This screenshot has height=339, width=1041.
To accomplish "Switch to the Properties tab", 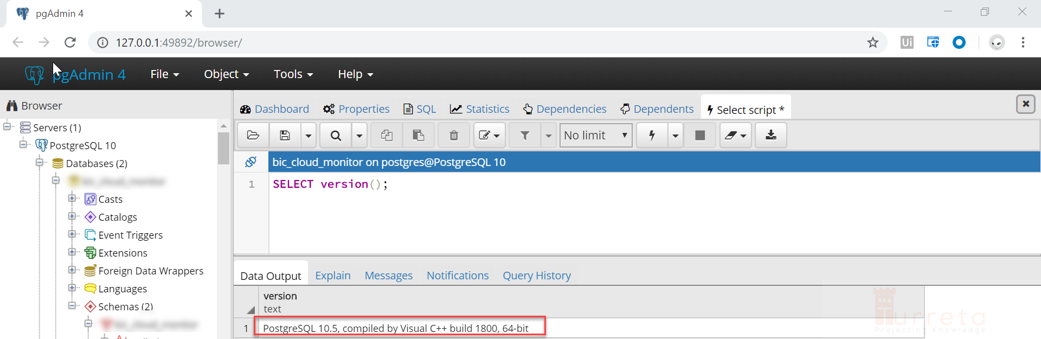I will point(356,109).
